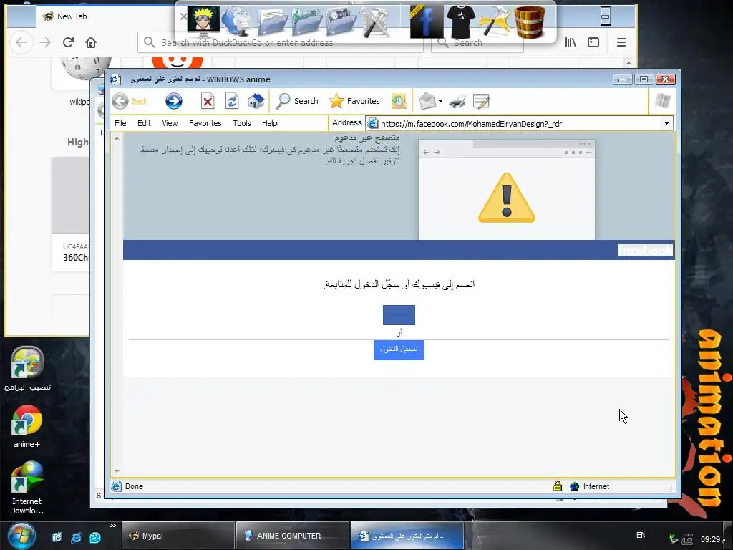The height and width of the screenshot is (550, 733).
Task: Click the security lock icon in status bar
Action: click(557, 486)
